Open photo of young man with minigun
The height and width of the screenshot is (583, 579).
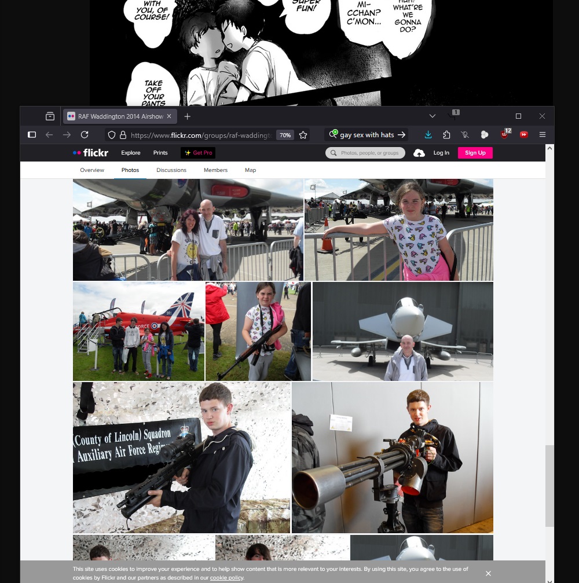[x=393, y=458]
